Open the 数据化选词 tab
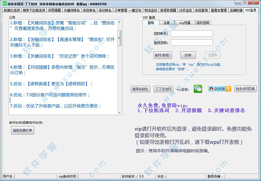Image resolution: width=261 pixels, height=181 pixels. (12, 10)
